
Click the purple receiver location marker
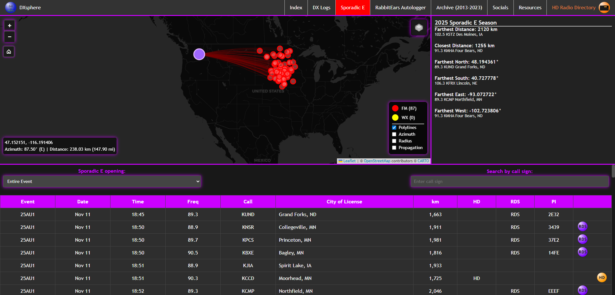point(199,54)
